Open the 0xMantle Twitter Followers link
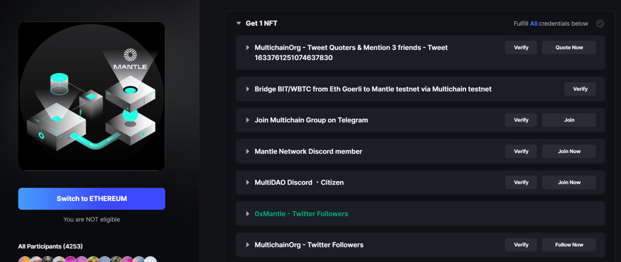Screen dimensions: 621x262 coord(301,214)
